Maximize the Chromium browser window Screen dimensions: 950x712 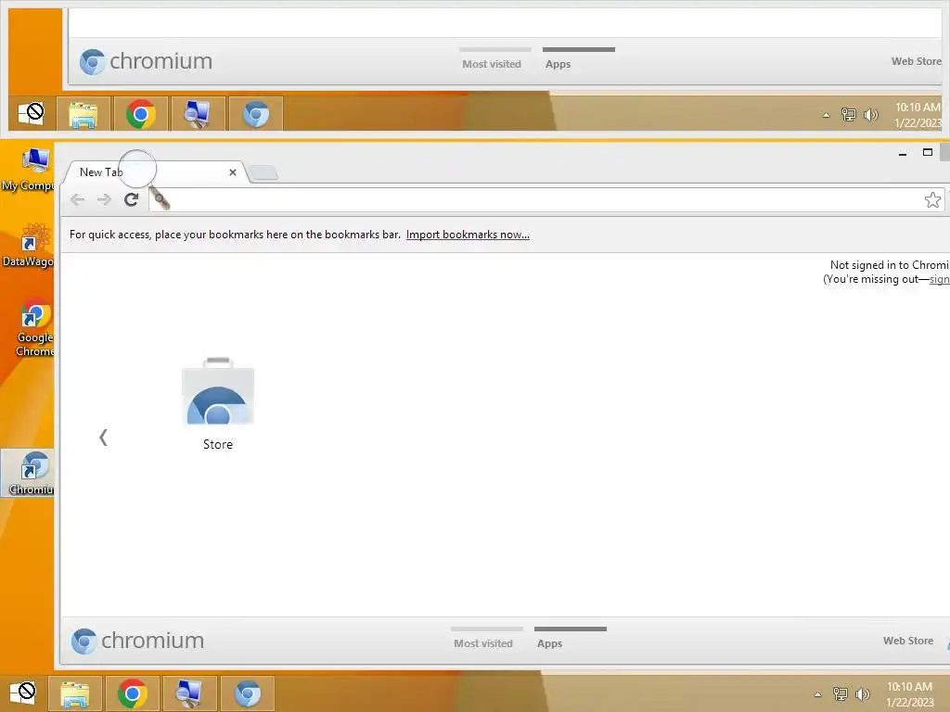(x=928, y=152)
